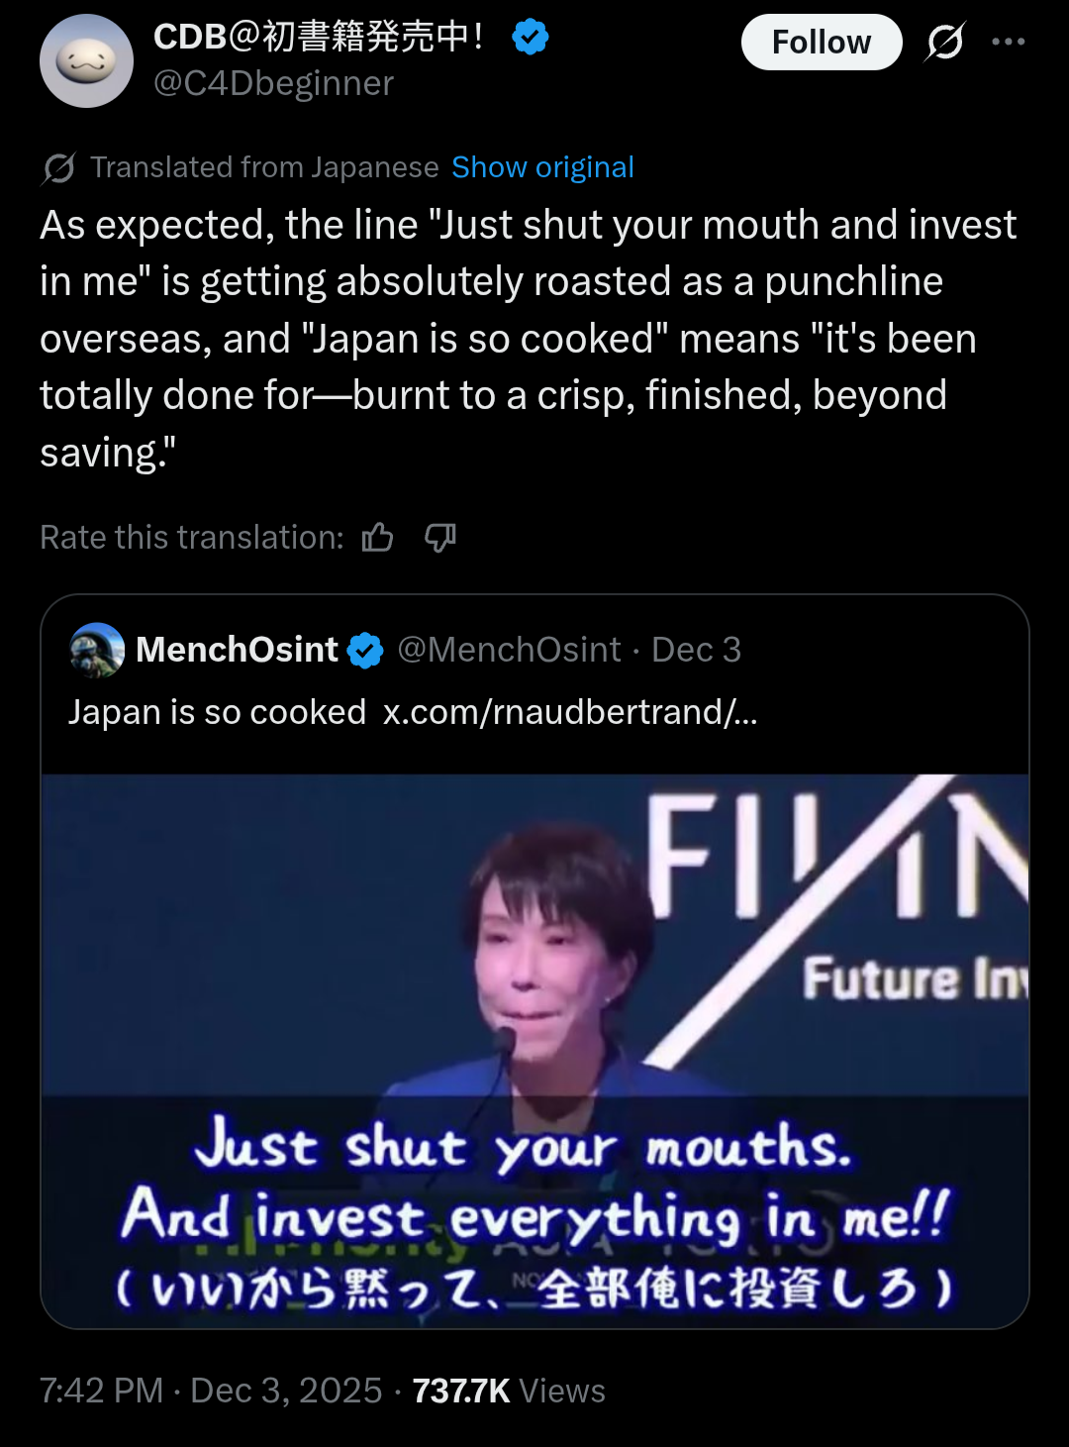Open the three-dot more options menu
Screen dimensions: 1069x1447
pos(1008,42)
